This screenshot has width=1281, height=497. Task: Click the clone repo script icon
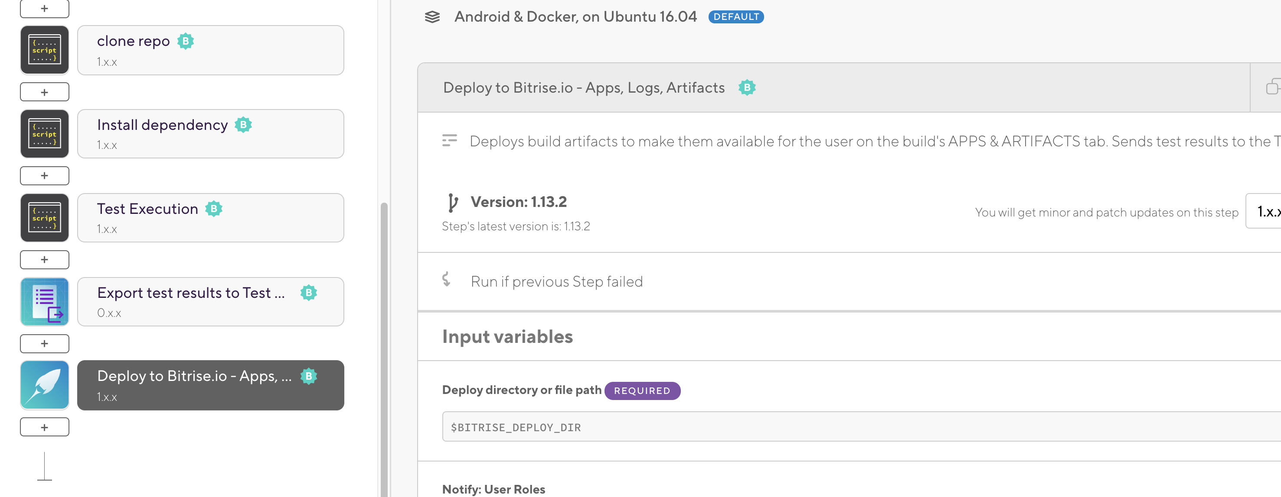pyautogui.click(x=44, y=50)
